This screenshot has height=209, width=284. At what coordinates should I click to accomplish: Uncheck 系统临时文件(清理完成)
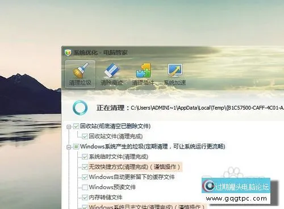point(85,157)
